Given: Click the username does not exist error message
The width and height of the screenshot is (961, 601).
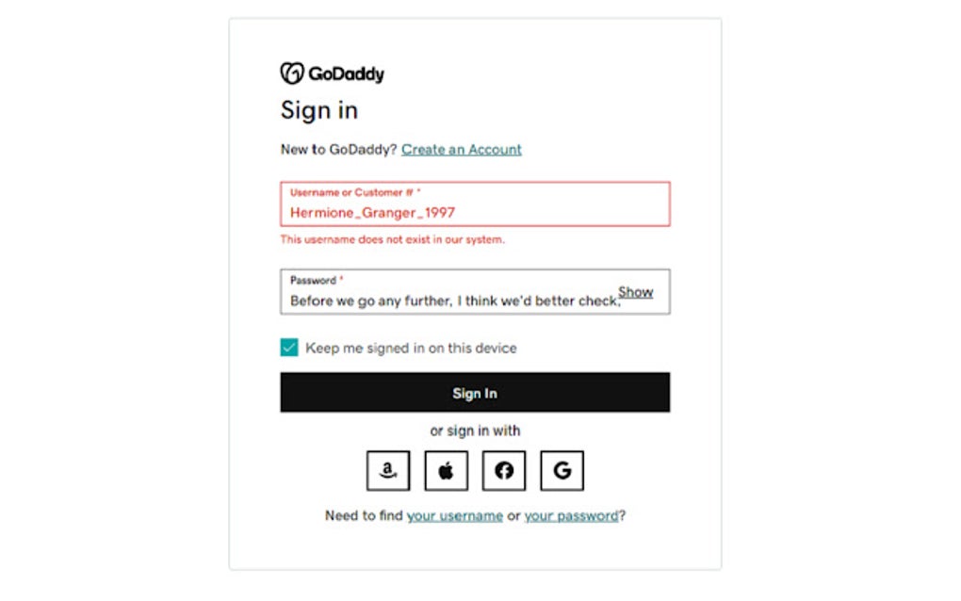Looking at the screenshot, I should [392, 239].
